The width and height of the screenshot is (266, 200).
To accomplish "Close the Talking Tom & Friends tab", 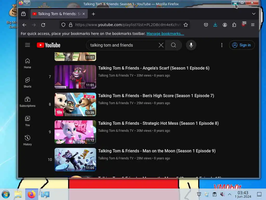I will click(84, 14).
